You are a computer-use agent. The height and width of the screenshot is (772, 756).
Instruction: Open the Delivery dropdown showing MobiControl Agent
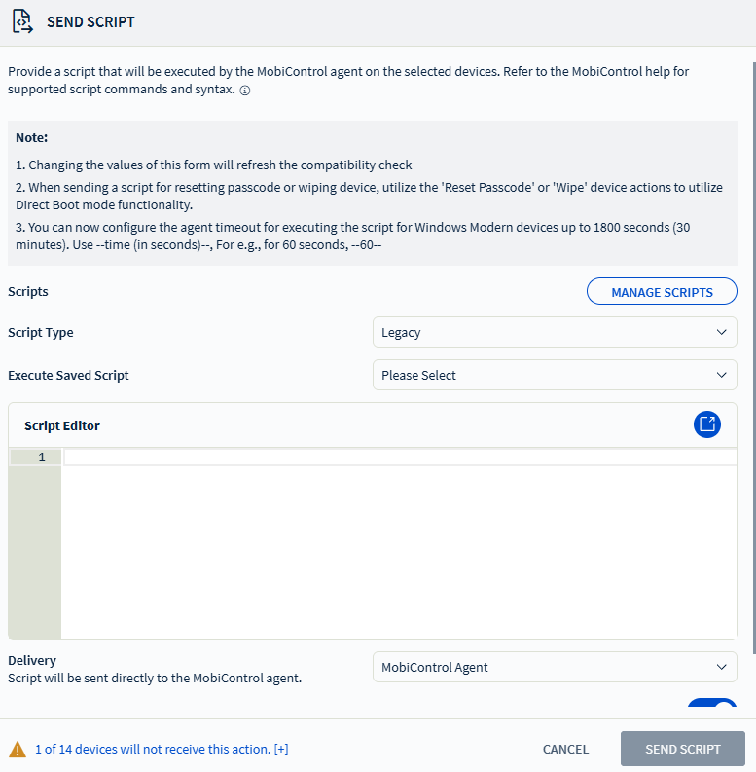pos(555,667)
